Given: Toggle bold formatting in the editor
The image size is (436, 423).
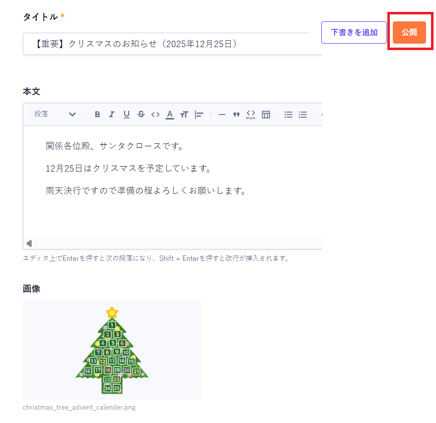Looking at the screenshot, I should click(97, 115).
